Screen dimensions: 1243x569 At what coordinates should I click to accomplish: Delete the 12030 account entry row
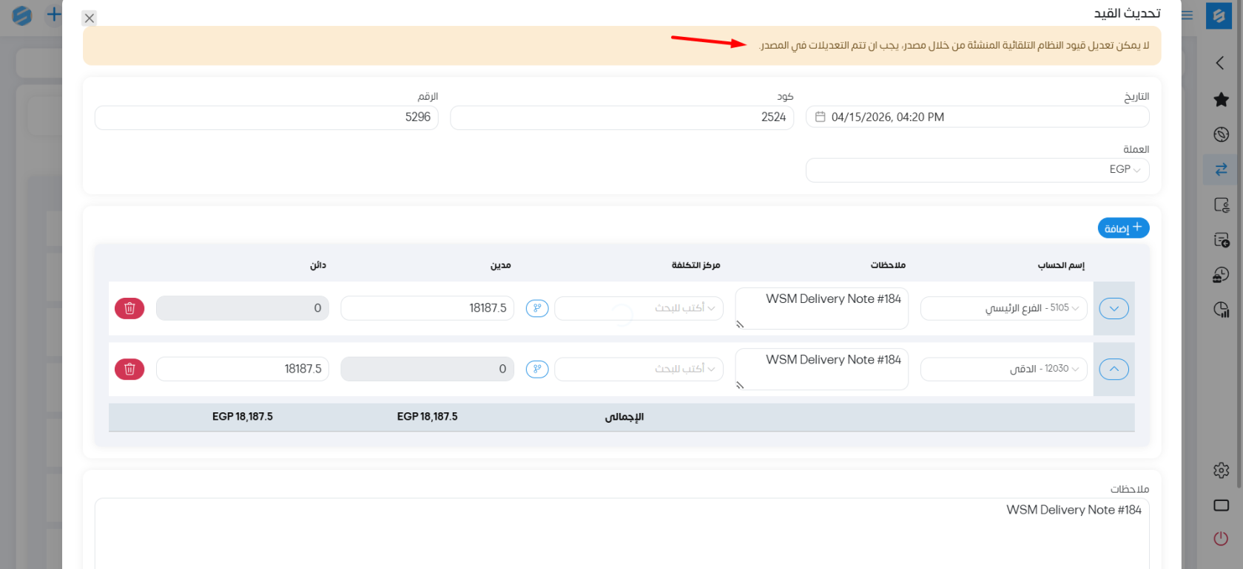[129, 369]
